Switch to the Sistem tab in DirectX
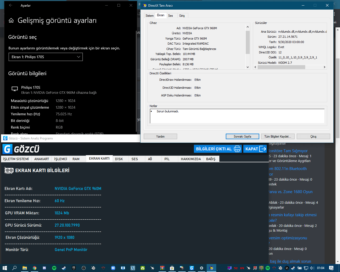340x272 pixels. click(150, 16)
